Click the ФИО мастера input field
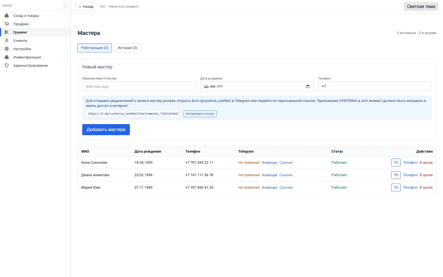 [x=139, y=86]
